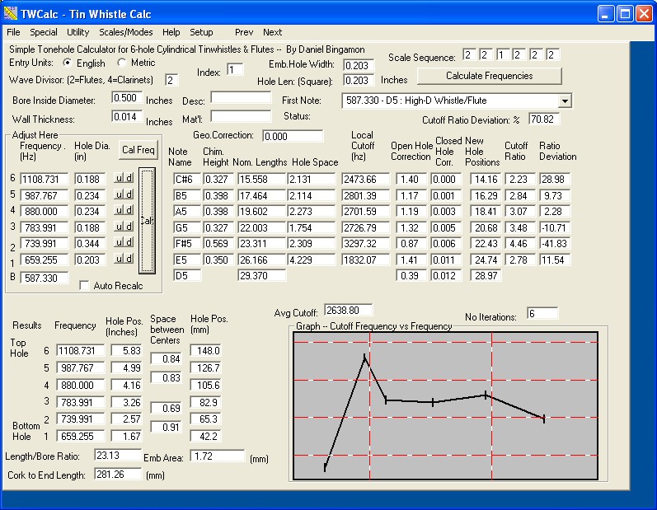Open the First Note dropdown list

click(565, 101)
